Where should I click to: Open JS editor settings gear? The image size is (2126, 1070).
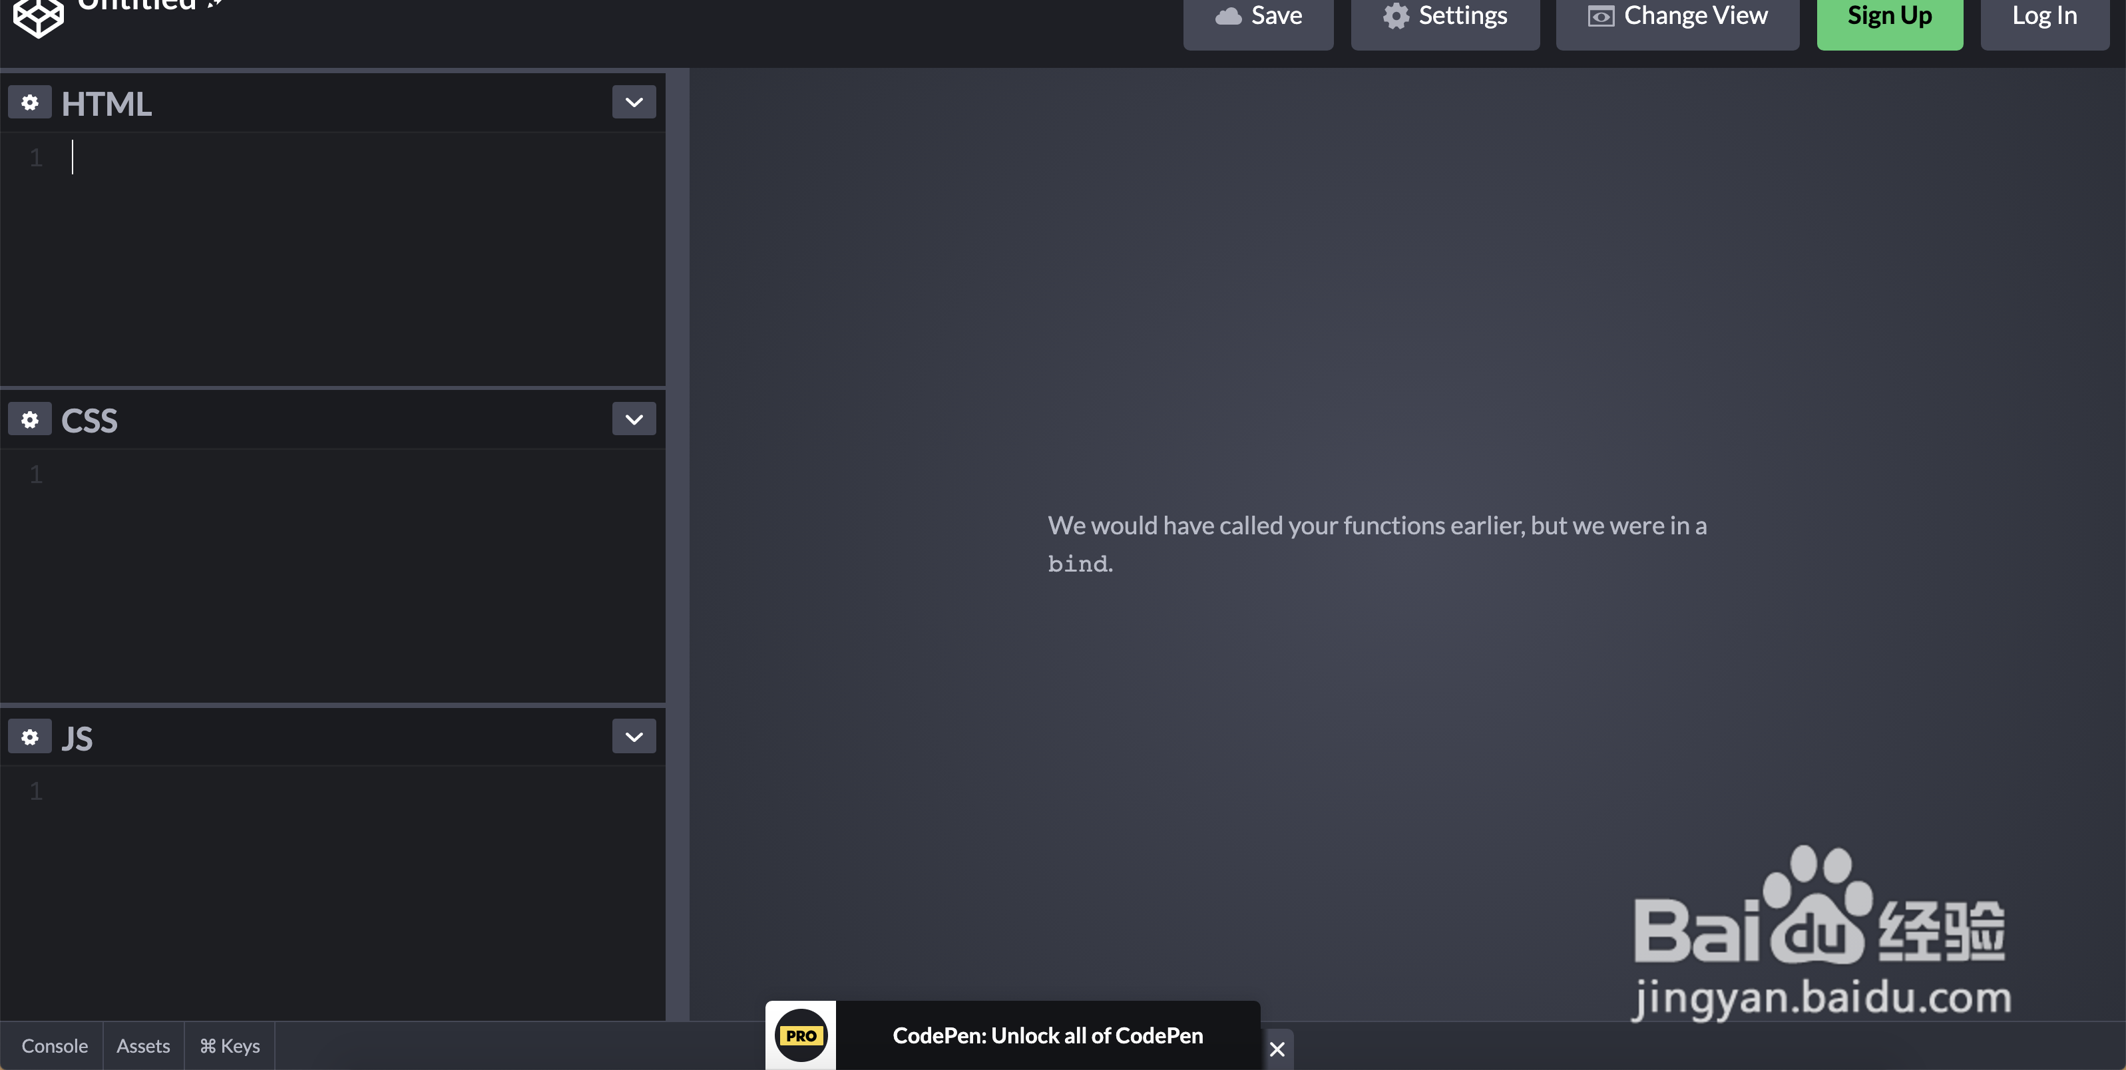coord(30,737)
